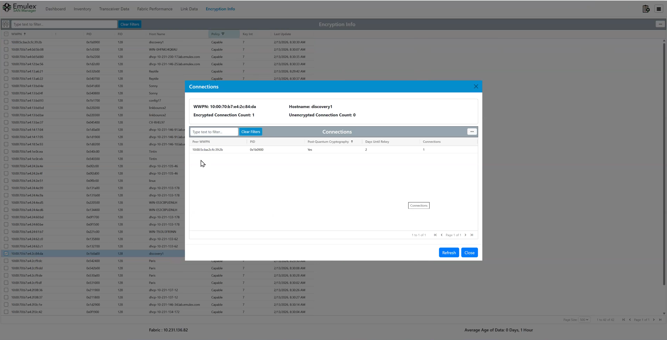
Task: Click the Refresh button in the dialog
Action: coord(449,253)
